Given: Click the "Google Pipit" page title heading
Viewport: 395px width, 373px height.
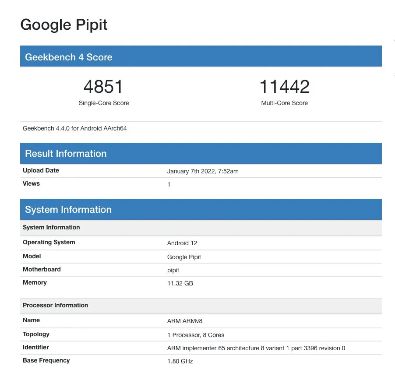Looking at the screenshot, I should [x=64, y=25].
